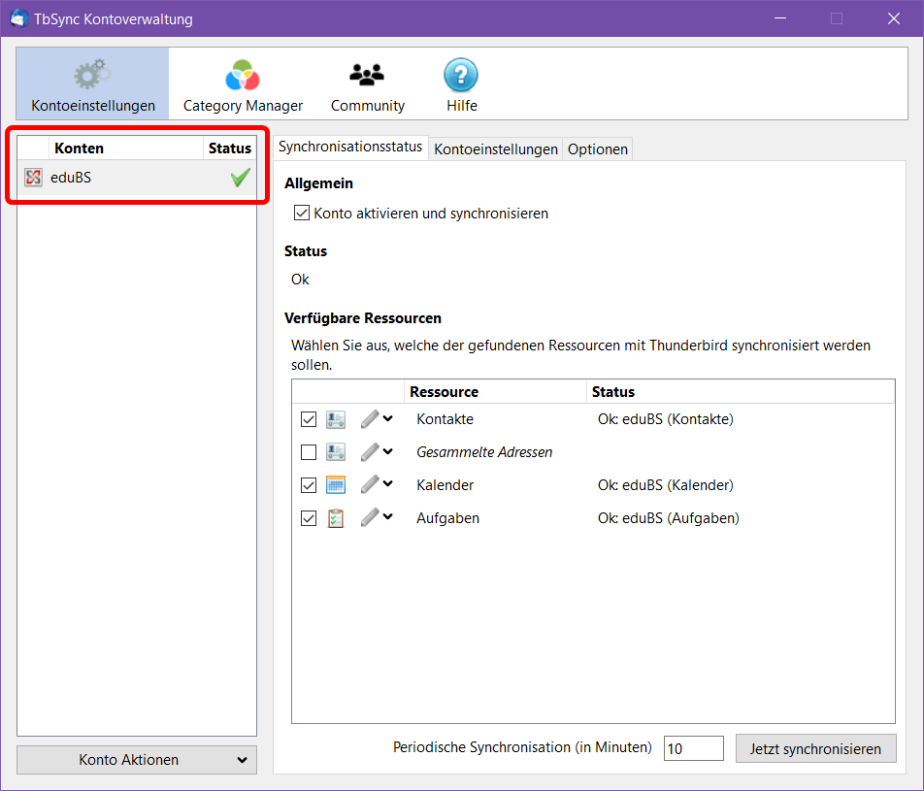Enable the Gesammelte Adressen checkbox
The width and height of the screenshot is (924, 791).
(309, 452)
